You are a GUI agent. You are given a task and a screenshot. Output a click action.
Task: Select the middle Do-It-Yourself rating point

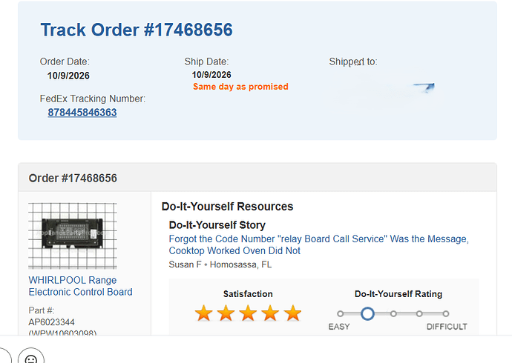coord(393,314)
